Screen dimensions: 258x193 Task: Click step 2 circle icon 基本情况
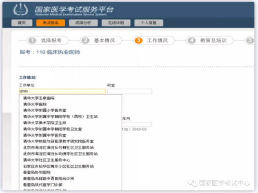click(85, 40)
